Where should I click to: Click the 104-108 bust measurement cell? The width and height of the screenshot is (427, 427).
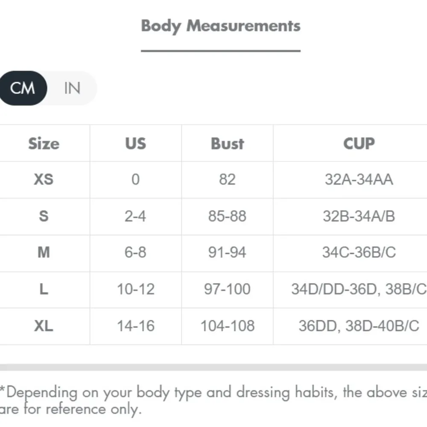click(x=227, y=326)
